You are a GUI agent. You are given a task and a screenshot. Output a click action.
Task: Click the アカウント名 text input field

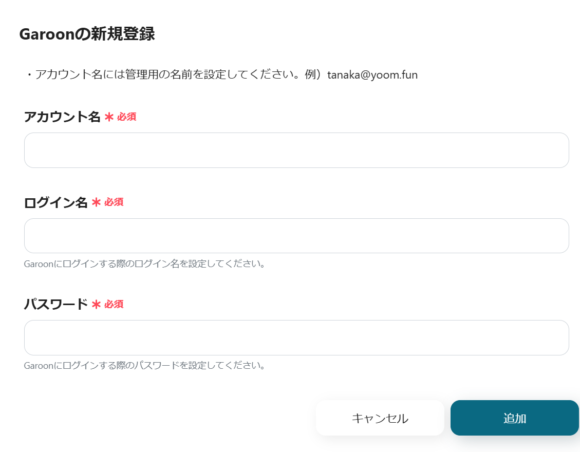tap(296, 150)
